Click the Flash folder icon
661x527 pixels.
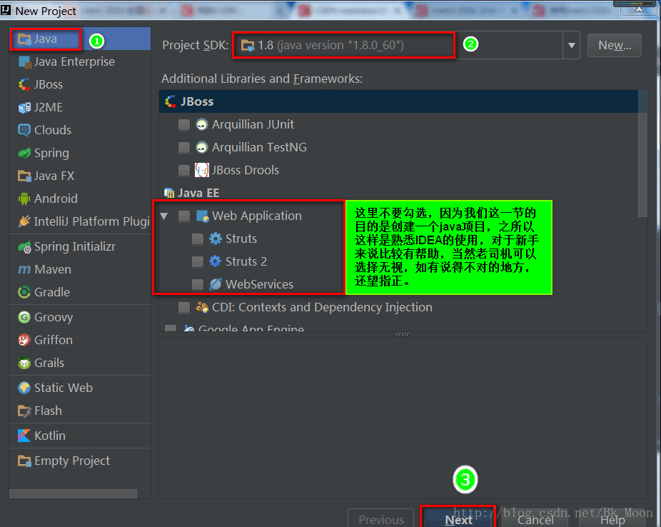pyautogui.click(x=24, y=411)
